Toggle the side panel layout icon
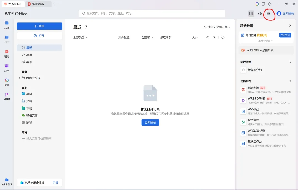298x190 pixels. pyautogui.click(x=251, y=14)
